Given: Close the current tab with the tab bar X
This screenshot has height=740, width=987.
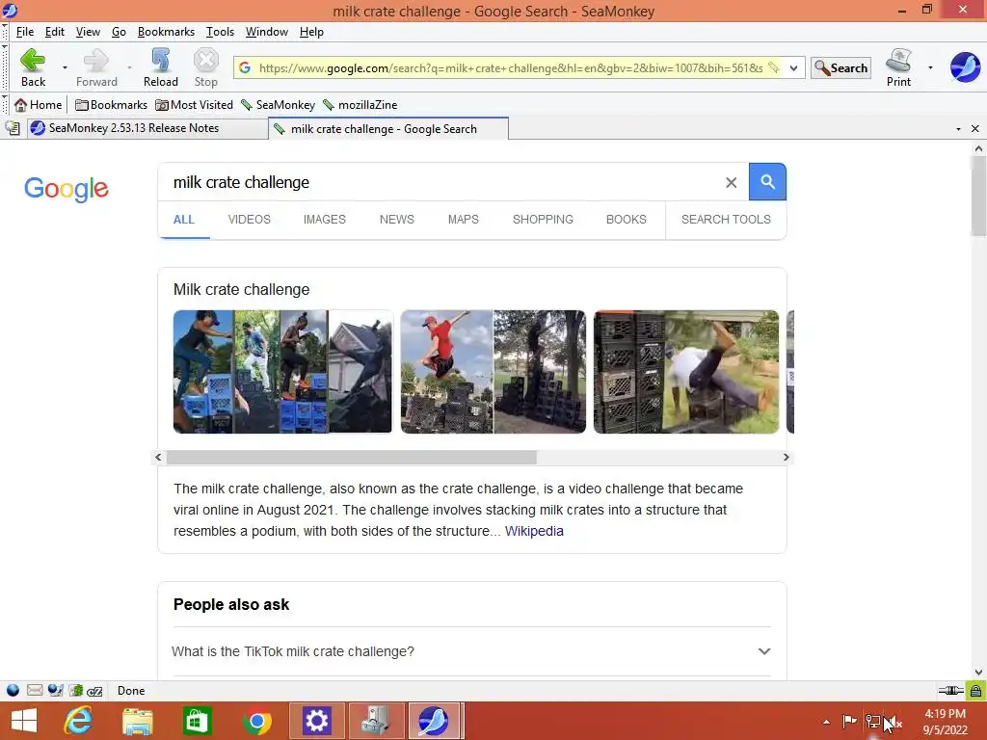Looking at the screenshot, I should tap(974, 128).
